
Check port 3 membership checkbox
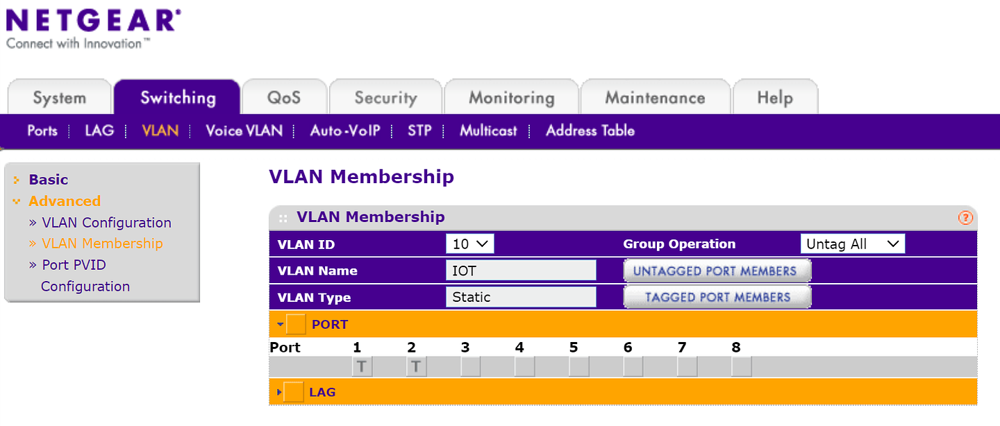[469, 366]
